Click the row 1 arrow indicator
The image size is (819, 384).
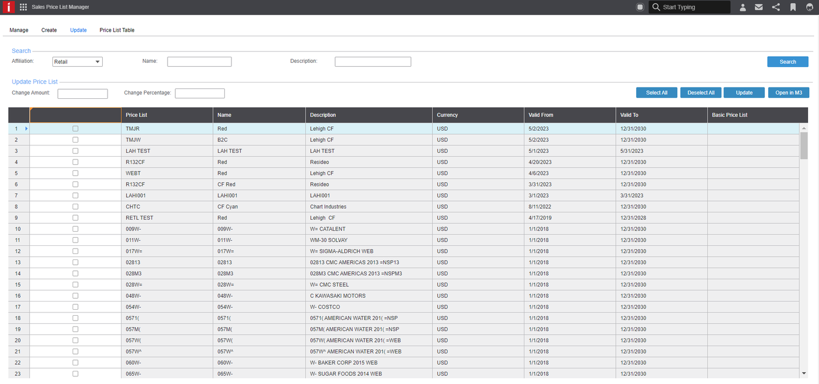click(x=26, y=129)
